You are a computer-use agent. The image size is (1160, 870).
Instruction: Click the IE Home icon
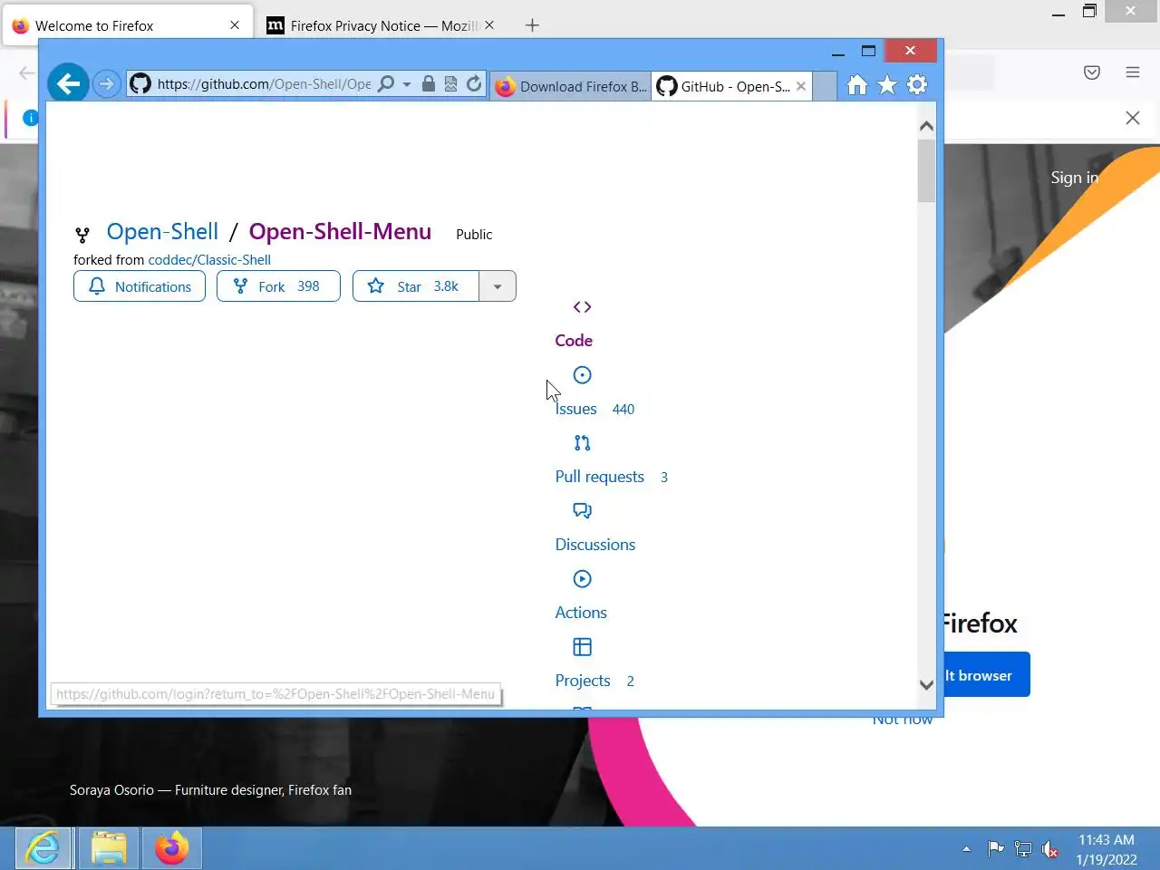(857, 85)
